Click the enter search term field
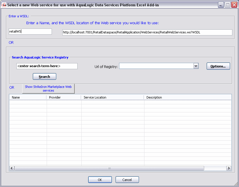 pos(47,66)
